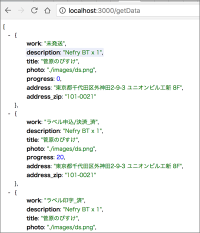Collapse the second JSON object
The height and width of the screenshot is (233, 200).
[x=9, y=113]
